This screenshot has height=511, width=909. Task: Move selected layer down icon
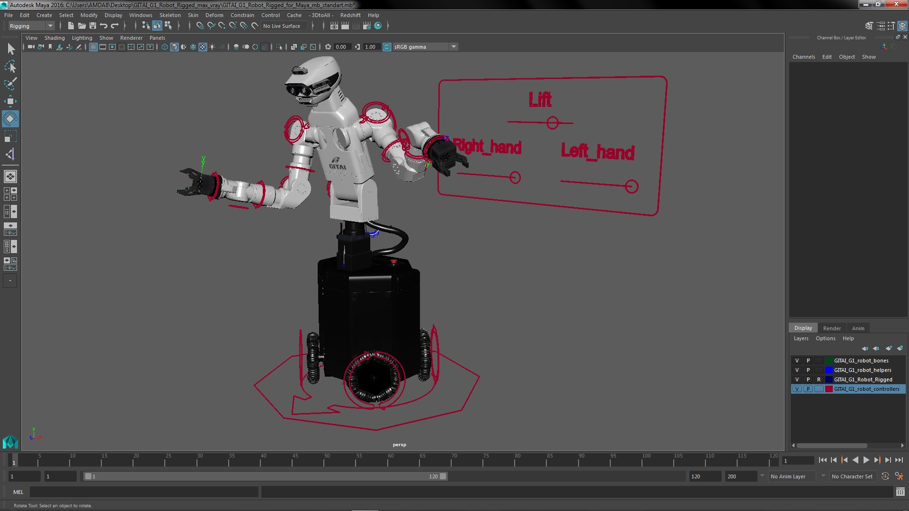click(876, 348)
